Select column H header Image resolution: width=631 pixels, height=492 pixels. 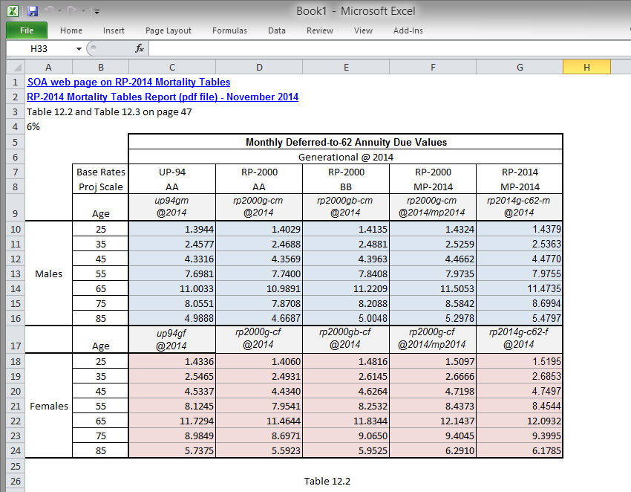[x=586, y=68]
